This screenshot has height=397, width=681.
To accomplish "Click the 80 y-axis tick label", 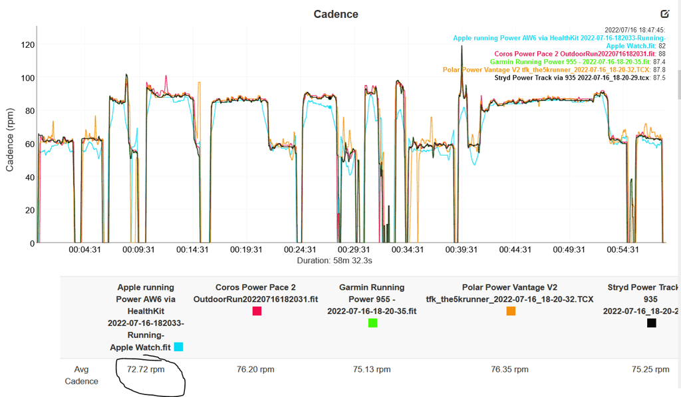I will pyautogui.click(x=30, y=111).
